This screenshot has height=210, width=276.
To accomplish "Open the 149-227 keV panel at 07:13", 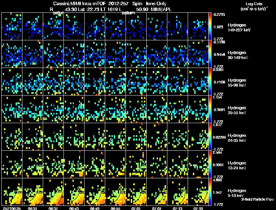I will 177,26.
